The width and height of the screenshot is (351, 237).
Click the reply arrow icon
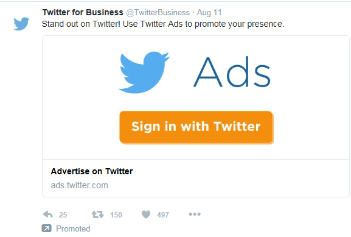coord(47,214)
